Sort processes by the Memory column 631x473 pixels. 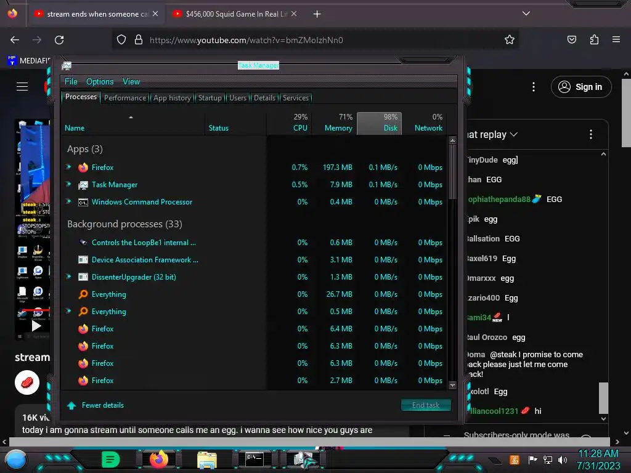[x=334, y=123]
